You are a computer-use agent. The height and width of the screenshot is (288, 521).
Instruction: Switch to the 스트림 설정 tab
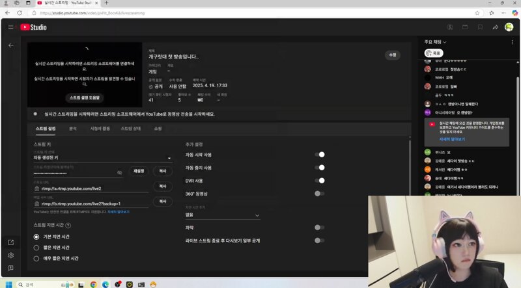[x=46, y=129]
